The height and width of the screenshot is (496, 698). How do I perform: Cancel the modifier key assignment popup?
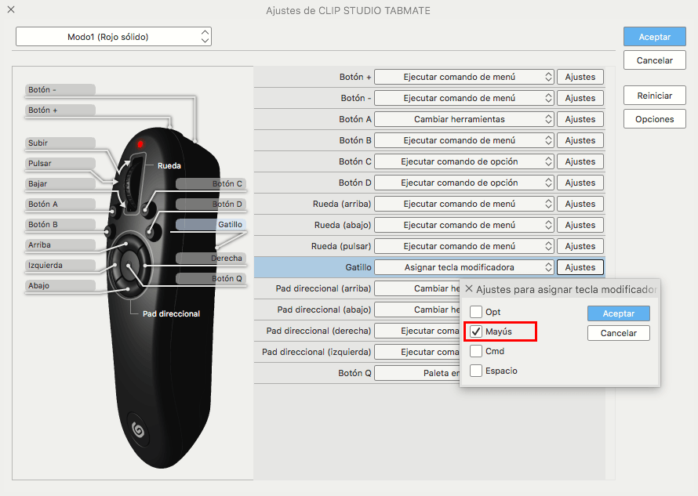tap(619, 332)
